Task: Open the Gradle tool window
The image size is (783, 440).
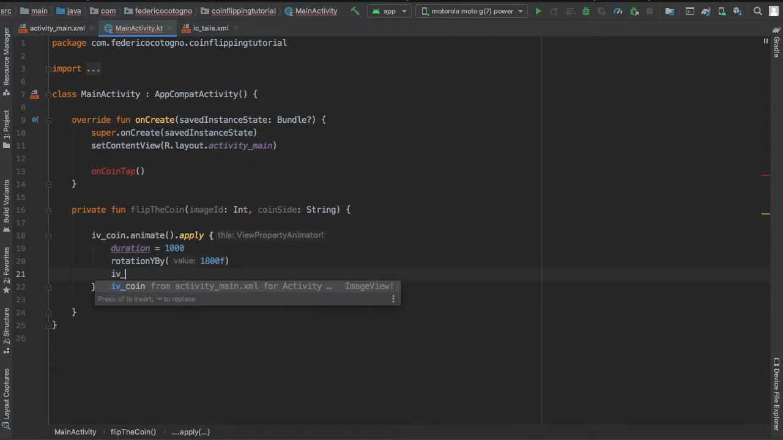Action: click(776, 43)
